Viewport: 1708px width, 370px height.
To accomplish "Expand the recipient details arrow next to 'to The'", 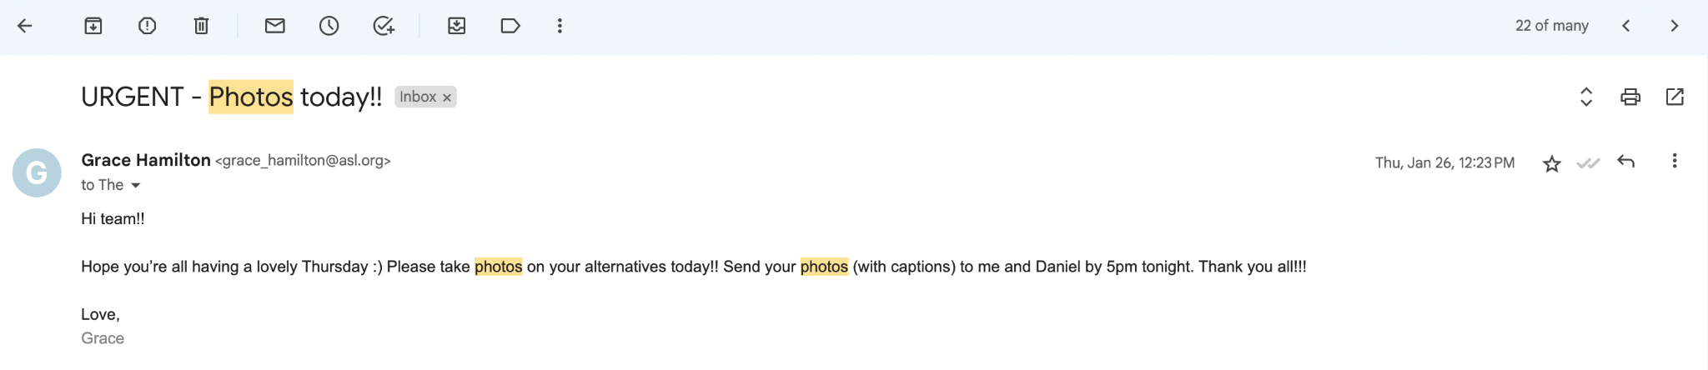I will pos(135,185).
